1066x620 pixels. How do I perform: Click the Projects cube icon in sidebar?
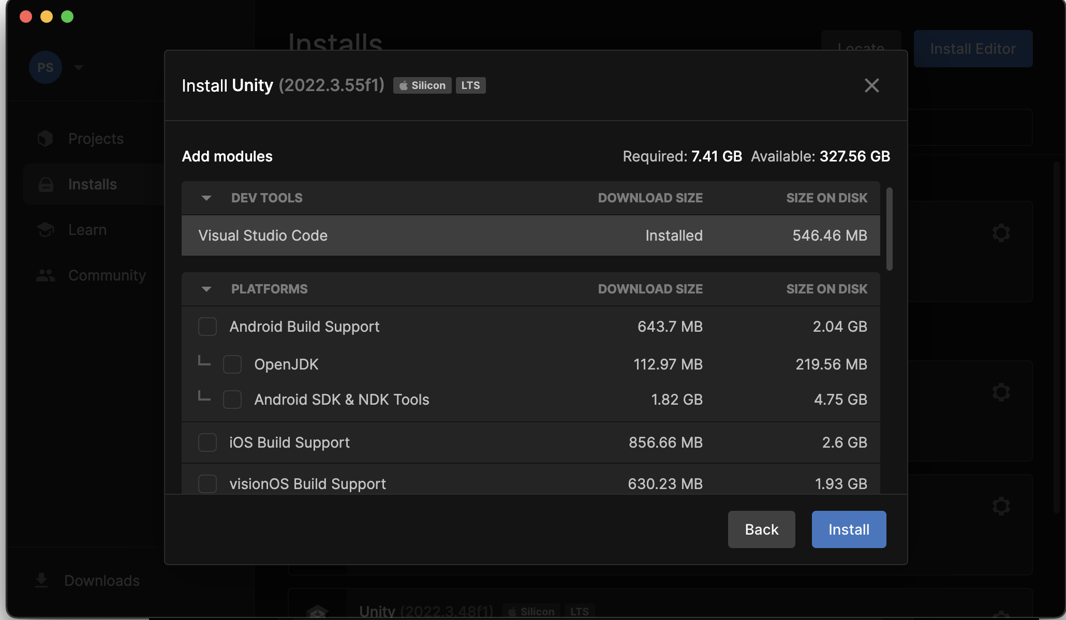46,138
